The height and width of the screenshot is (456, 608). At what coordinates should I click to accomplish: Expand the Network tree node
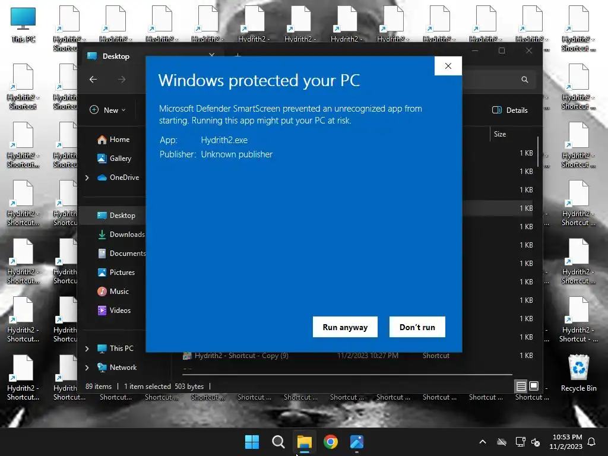pos(87,368)
